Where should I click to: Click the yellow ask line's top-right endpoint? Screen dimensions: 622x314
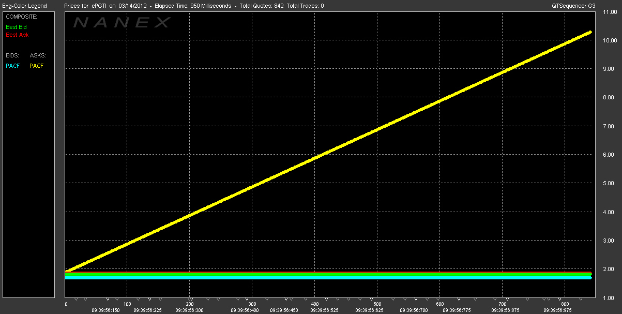(x=590, y=32)
